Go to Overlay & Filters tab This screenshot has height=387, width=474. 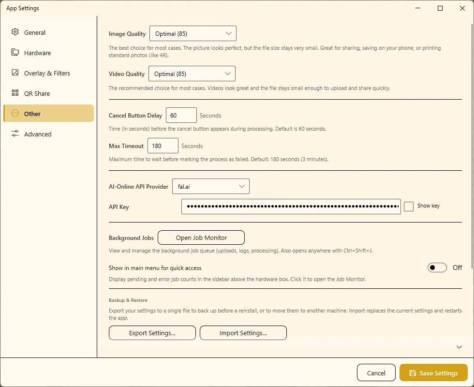click(48, 73)
